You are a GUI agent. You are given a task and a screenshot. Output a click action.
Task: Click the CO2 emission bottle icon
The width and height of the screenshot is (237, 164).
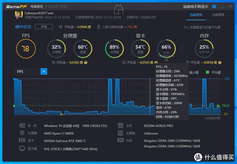point(99,27)
